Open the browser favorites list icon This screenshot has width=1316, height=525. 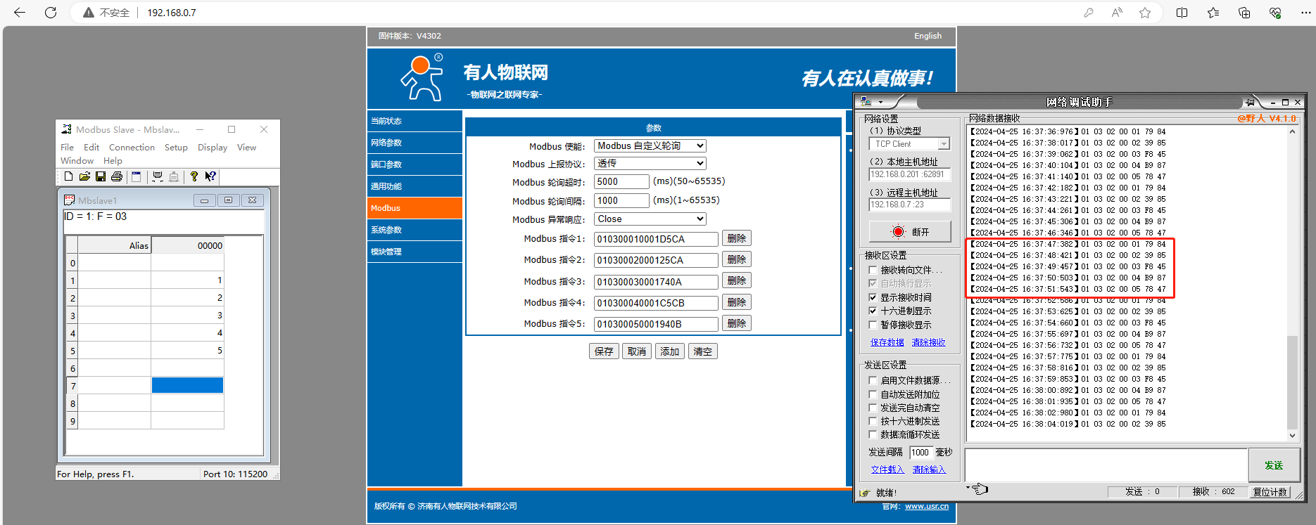pyautogui.click(x=1213, y=13)
